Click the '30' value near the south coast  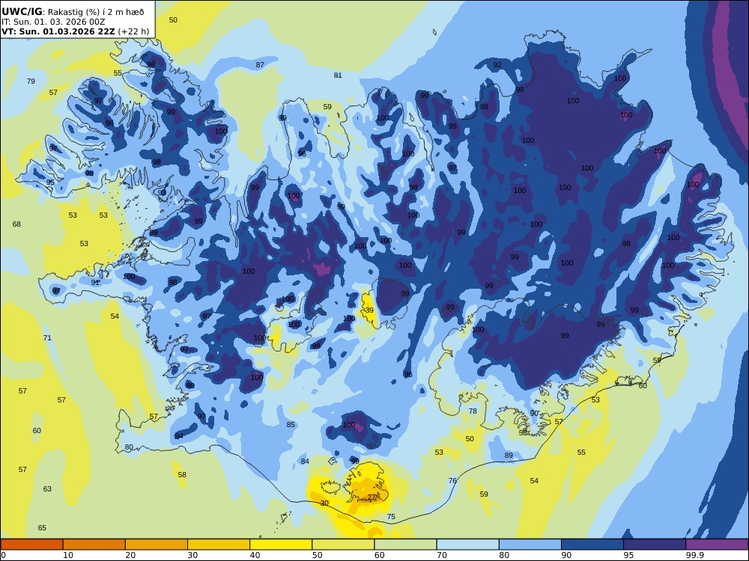click(324, 503)
